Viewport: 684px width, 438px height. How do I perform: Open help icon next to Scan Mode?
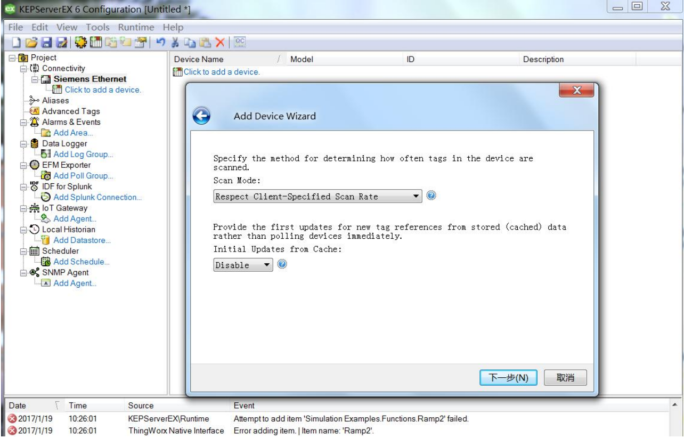(x=431, y=196)
